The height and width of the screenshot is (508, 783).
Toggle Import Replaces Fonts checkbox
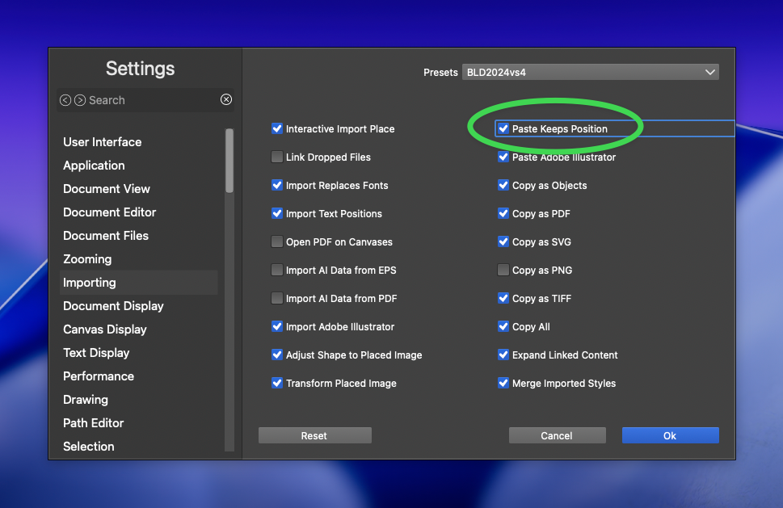click(x=277, y=185)
